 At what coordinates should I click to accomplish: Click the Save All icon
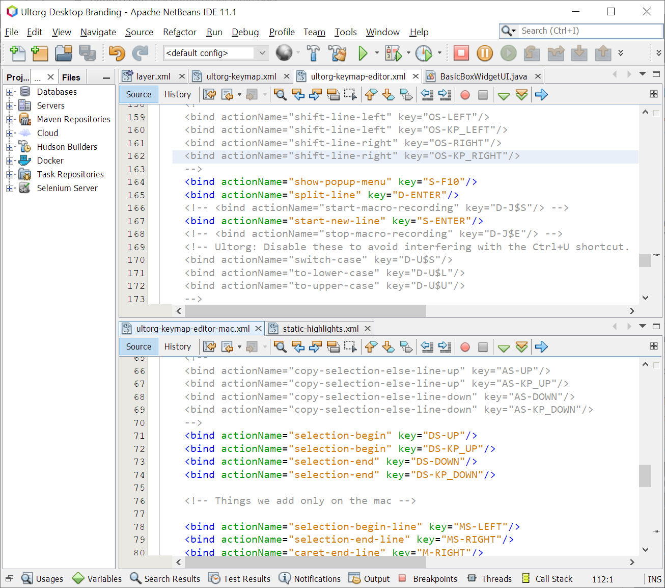(87, 52)
